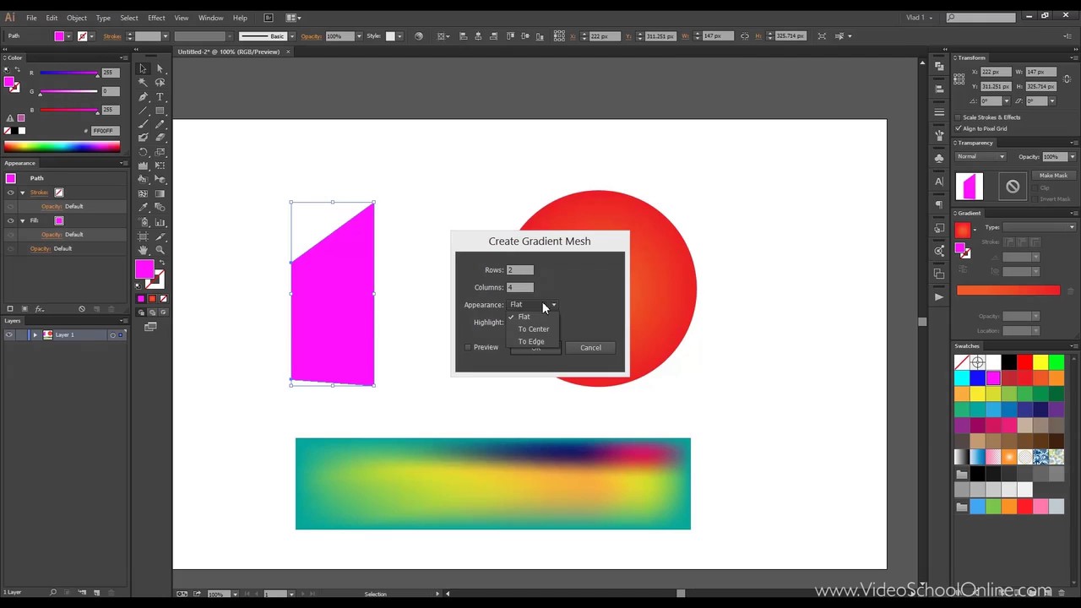Click Cancel in Create Gradient Mesh
The width and height of the screenshot is (1081, 608).
590,347
